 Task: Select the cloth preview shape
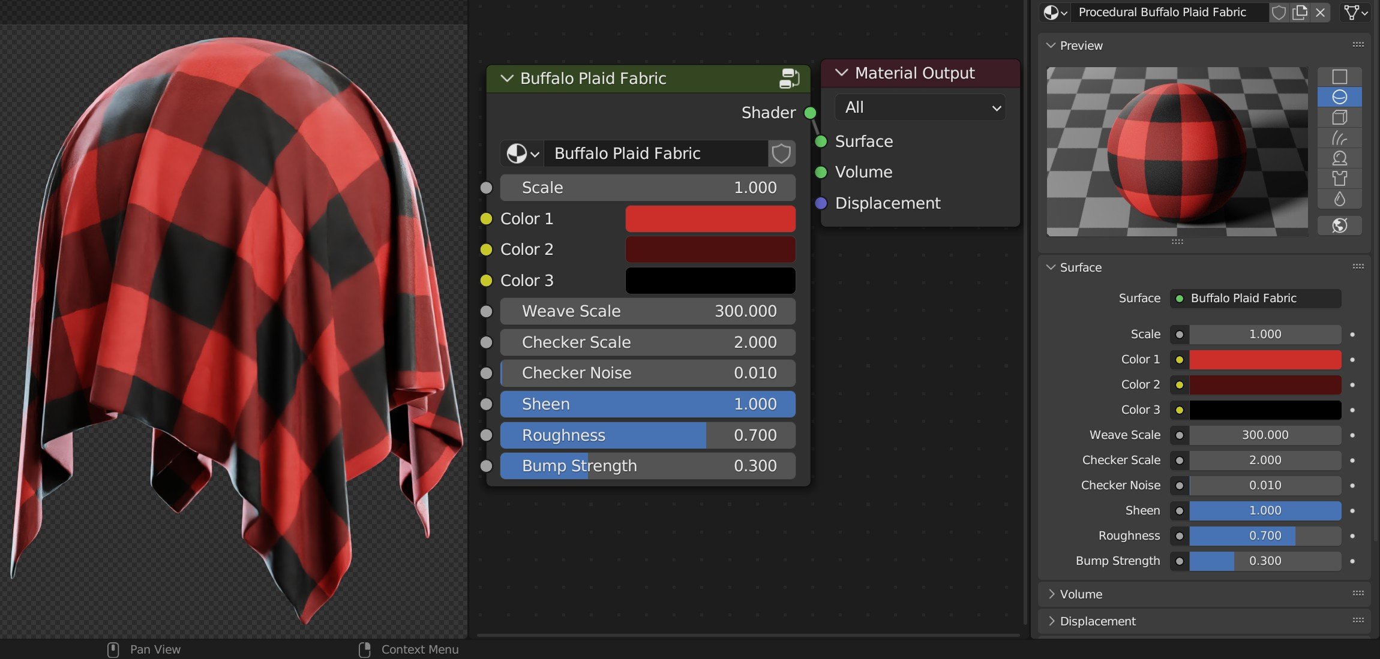[x=1339, y=179]
